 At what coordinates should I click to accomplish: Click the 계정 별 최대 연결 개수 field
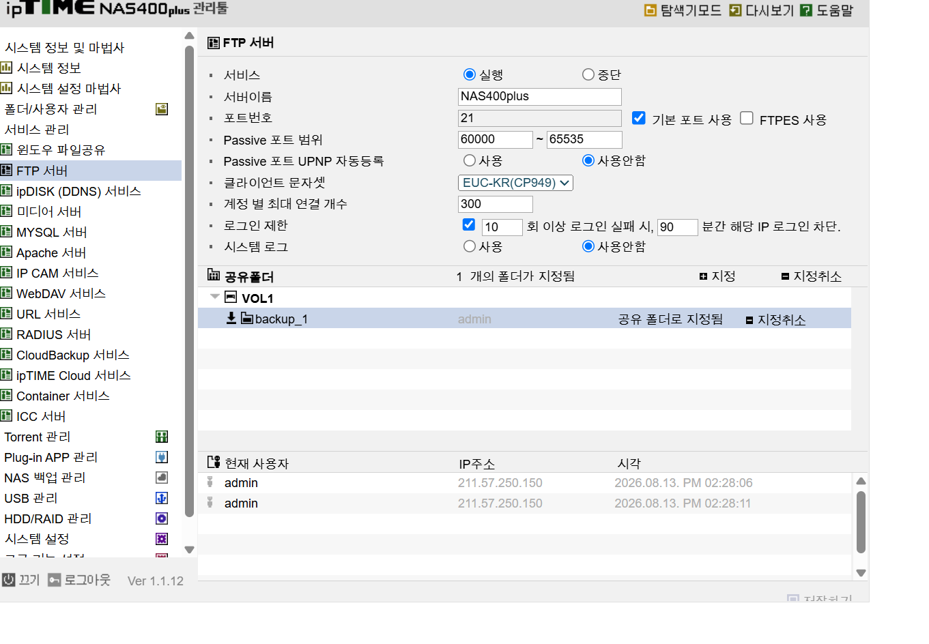[496, 204]
